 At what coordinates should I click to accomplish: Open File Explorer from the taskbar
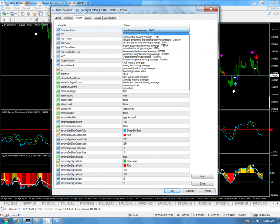[38, 221]
